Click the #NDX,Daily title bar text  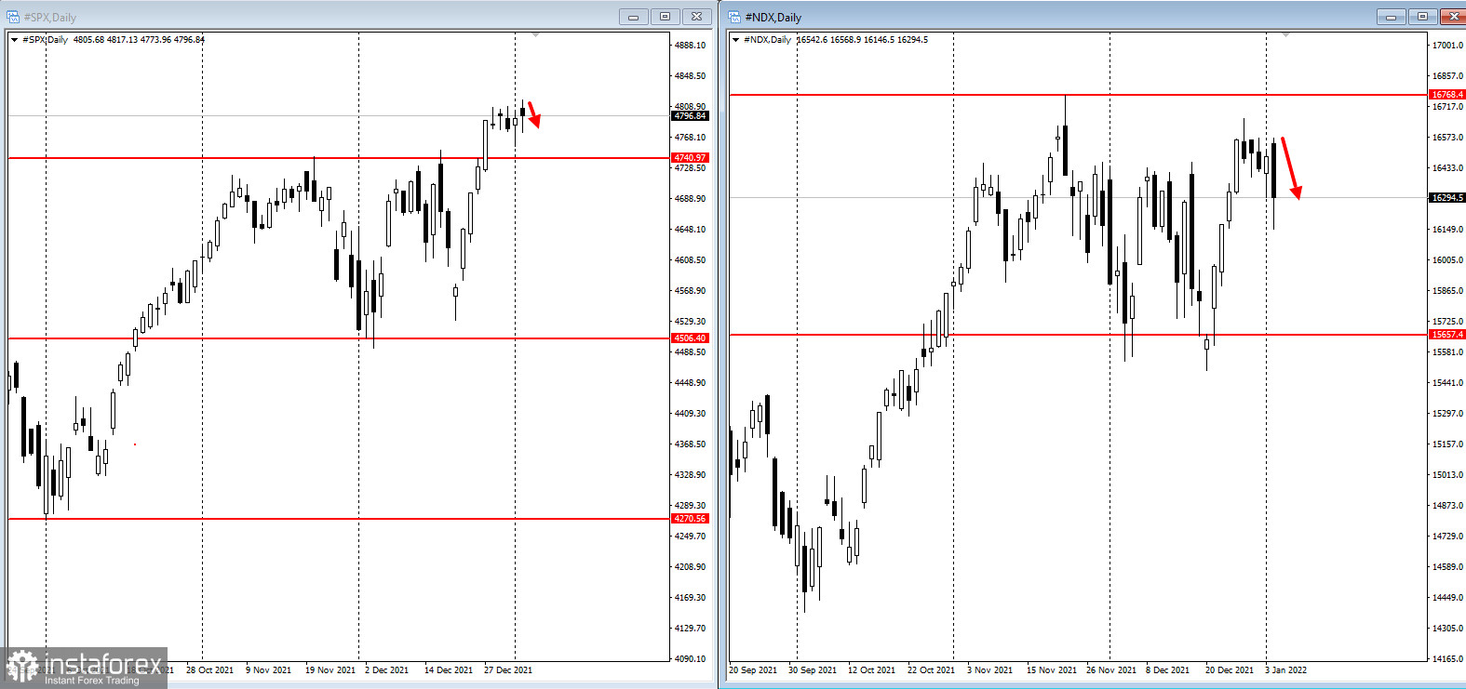[x=773, y=18]
